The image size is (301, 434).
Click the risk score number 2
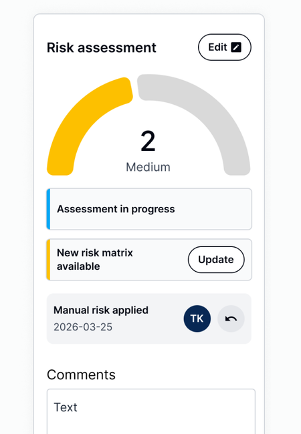148,142
